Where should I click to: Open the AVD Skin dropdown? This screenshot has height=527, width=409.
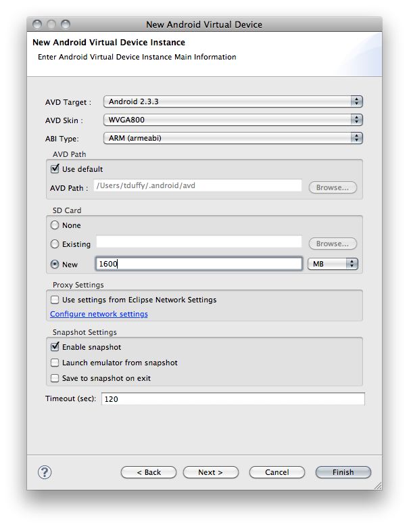233,120
